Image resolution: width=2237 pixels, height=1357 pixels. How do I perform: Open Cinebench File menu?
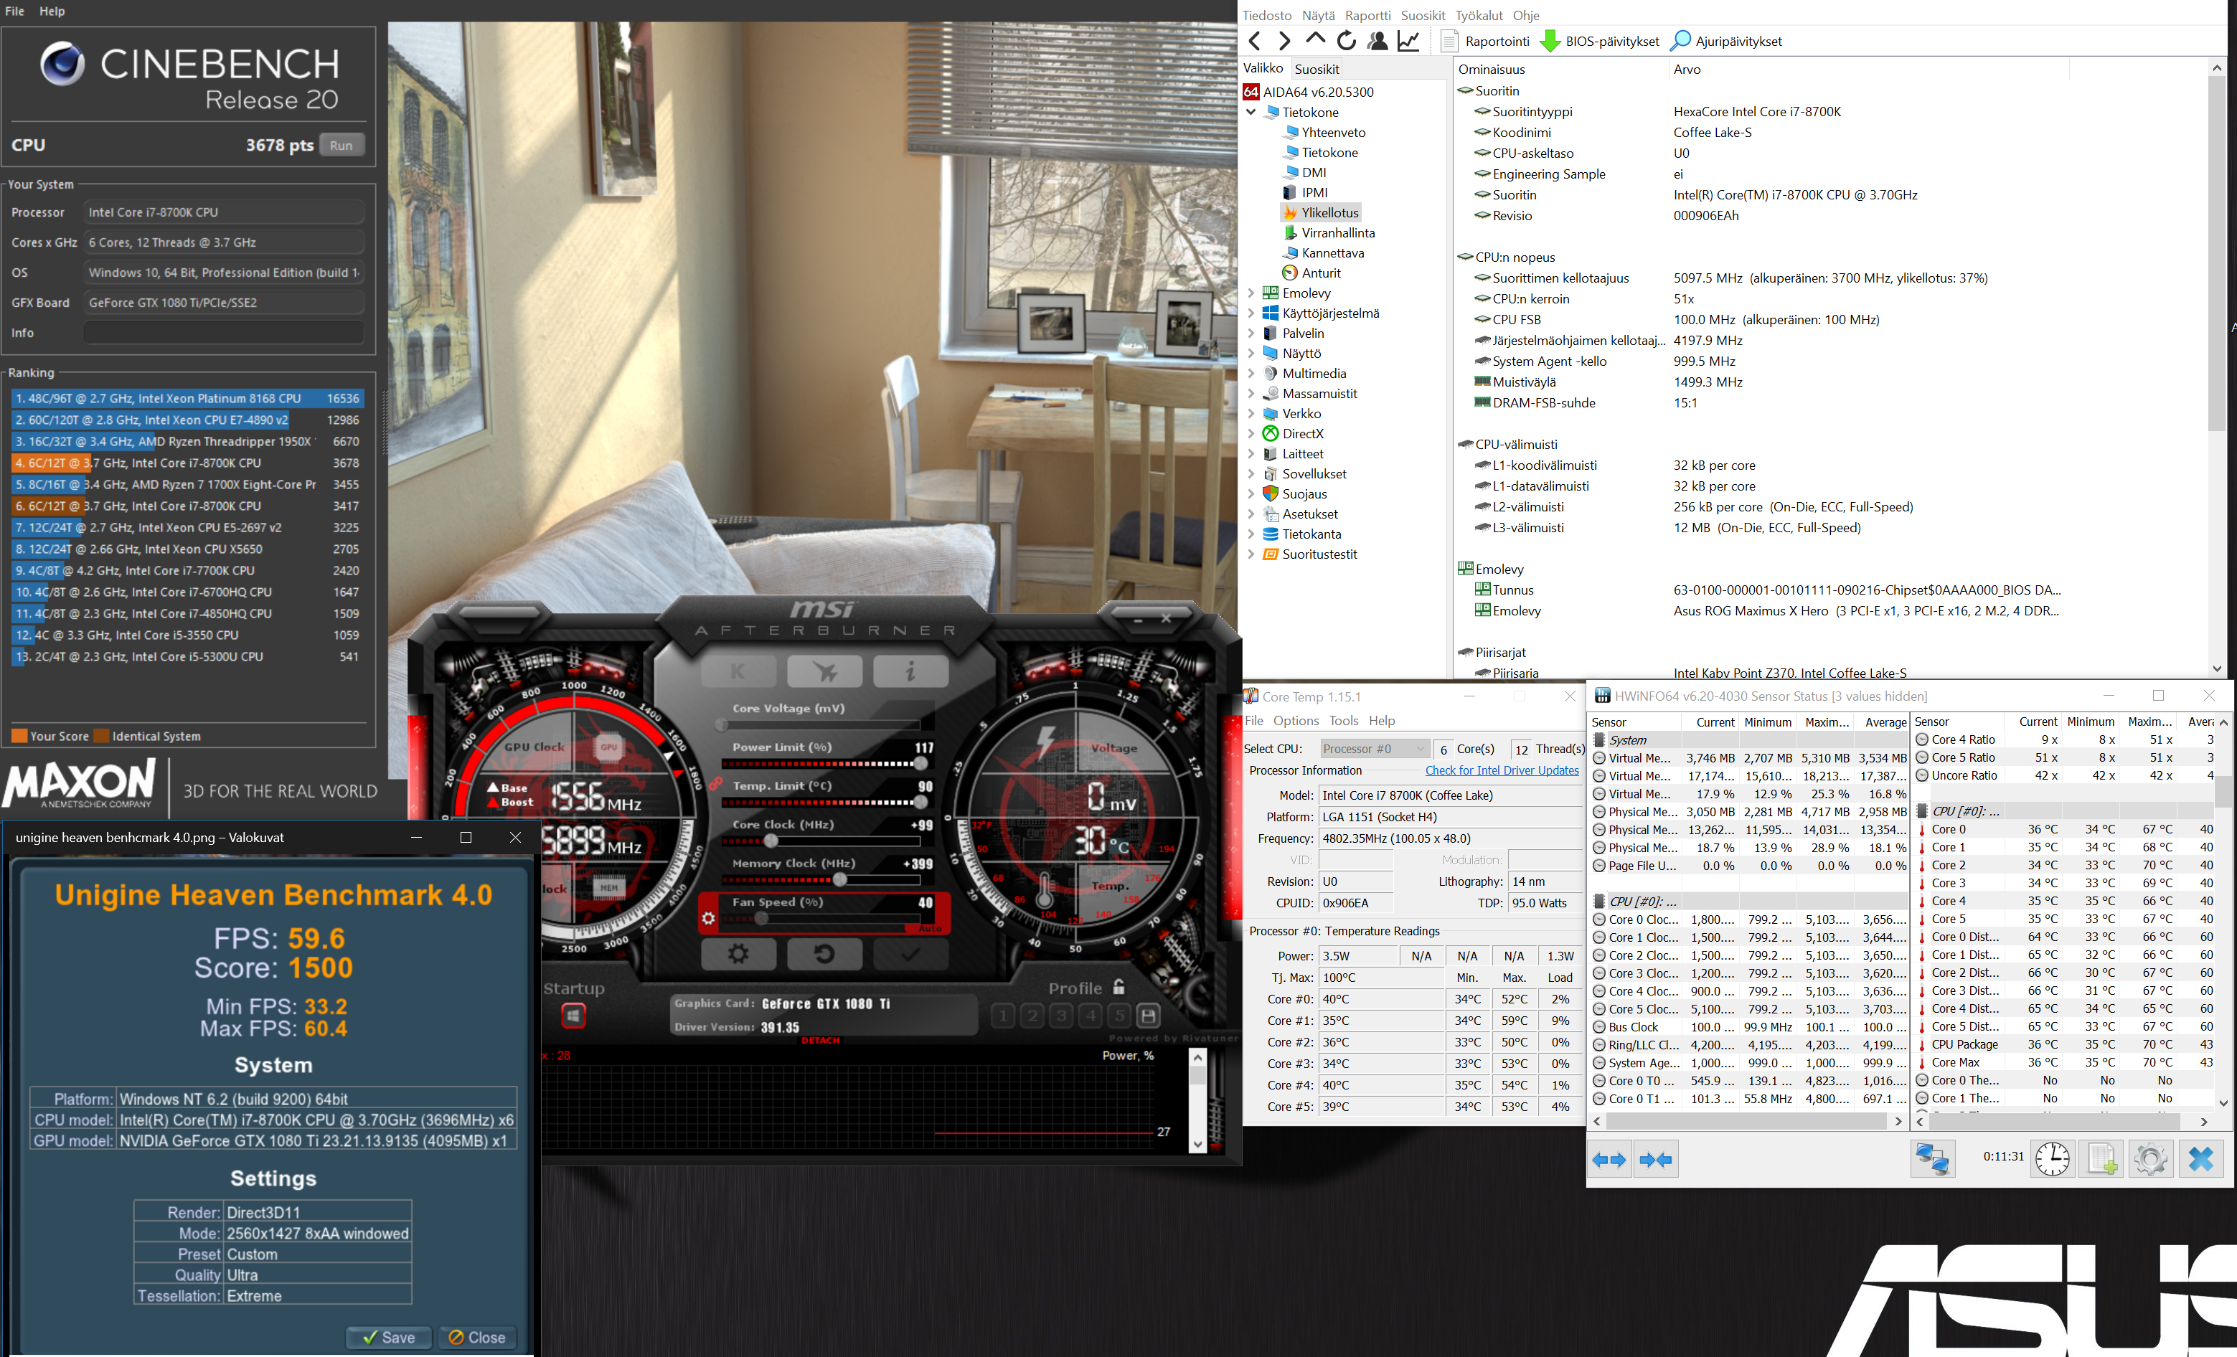tap(14, 11)
